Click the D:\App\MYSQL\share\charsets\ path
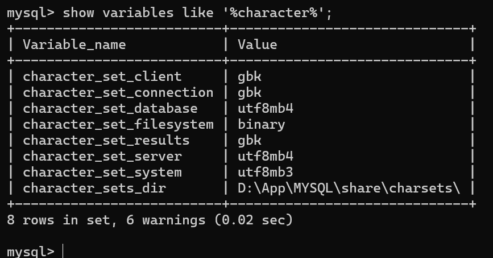 [349, 188]
